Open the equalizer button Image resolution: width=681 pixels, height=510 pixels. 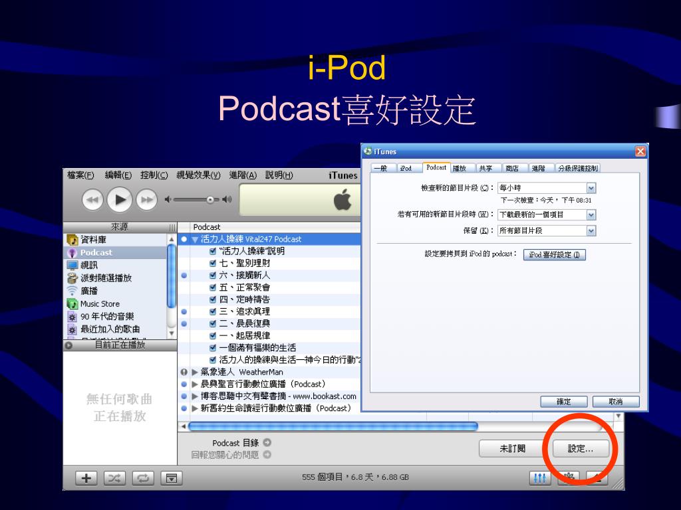click(x=540, y=478)
